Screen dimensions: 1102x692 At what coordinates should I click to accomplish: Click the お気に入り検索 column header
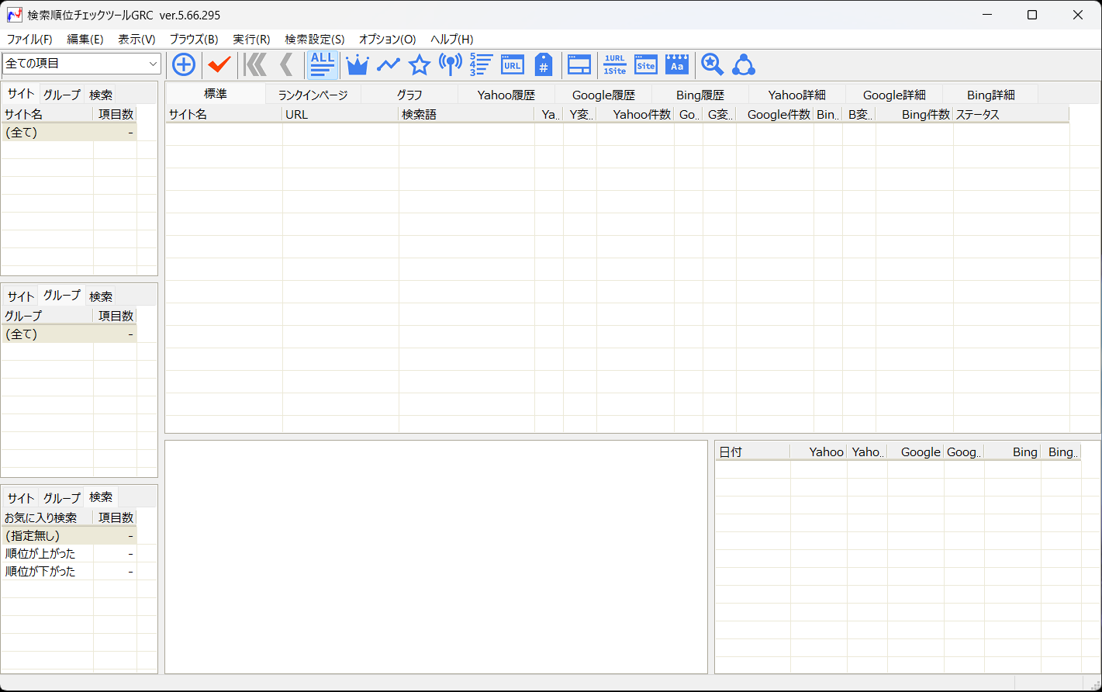(47, 517)
